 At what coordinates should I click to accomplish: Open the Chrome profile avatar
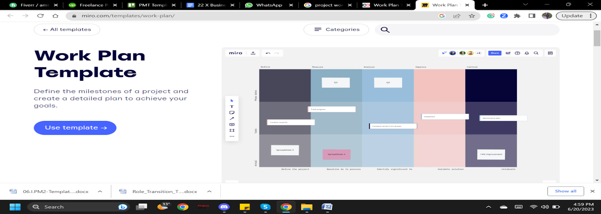point(547,16)
